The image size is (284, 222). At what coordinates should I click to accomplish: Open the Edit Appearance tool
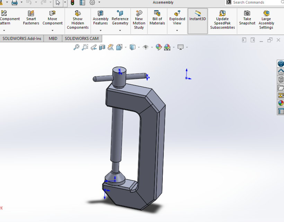158,47
